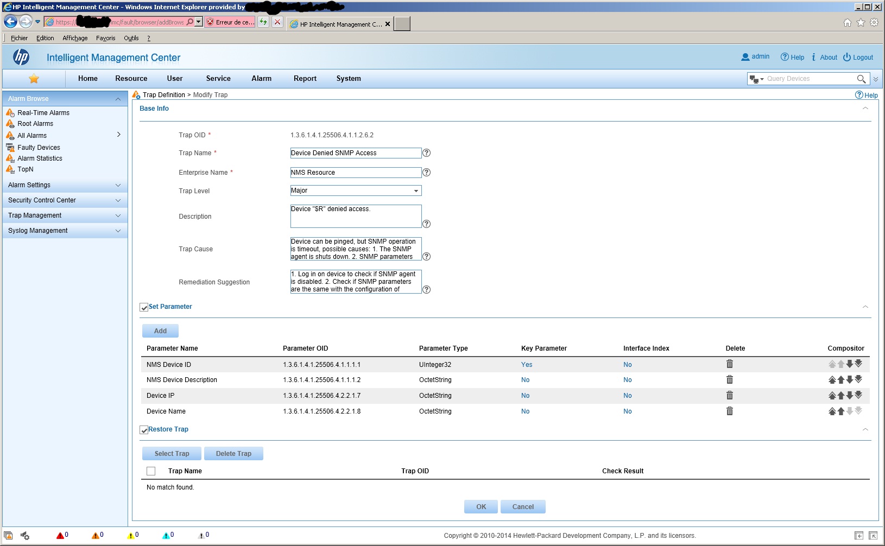Click the minor yellow alarm counter

coord(133,535)
